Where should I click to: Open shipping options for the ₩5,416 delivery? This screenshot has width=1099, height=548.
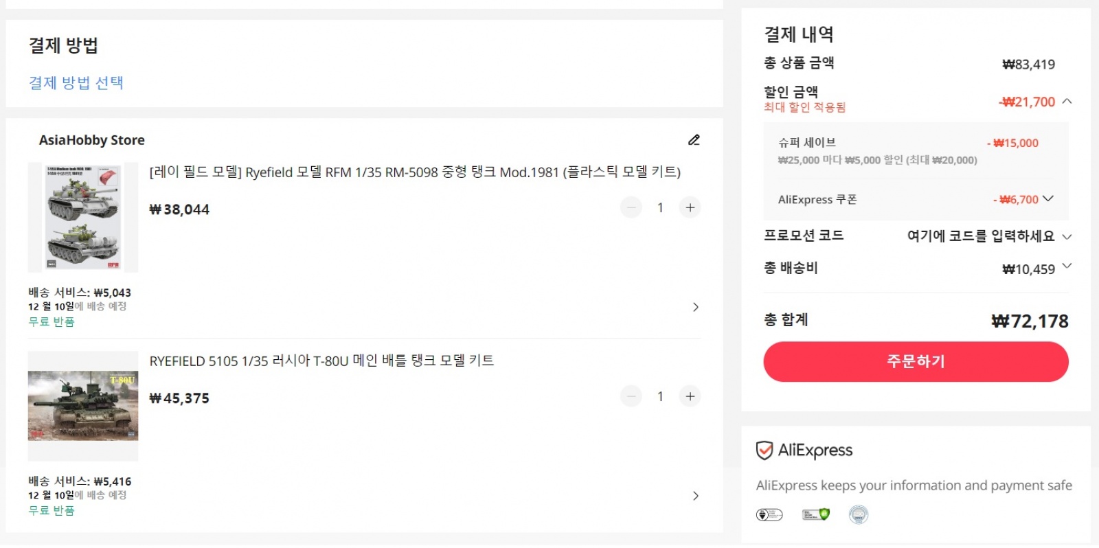tap(695, 496)
